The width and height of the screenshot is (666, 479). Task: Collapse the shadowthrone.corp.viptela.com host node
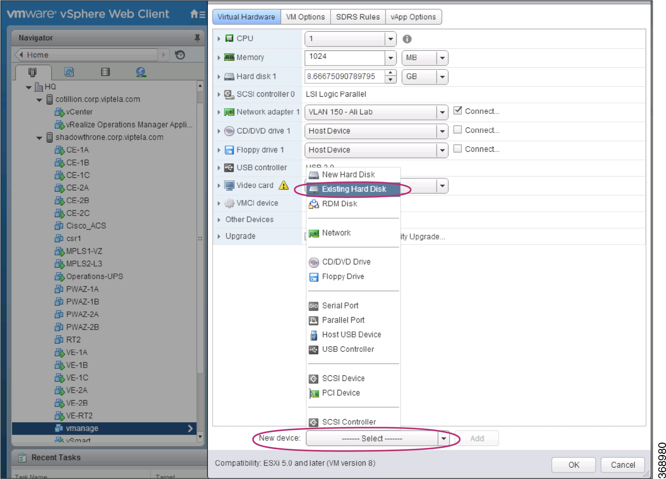[x=39, y=138]
